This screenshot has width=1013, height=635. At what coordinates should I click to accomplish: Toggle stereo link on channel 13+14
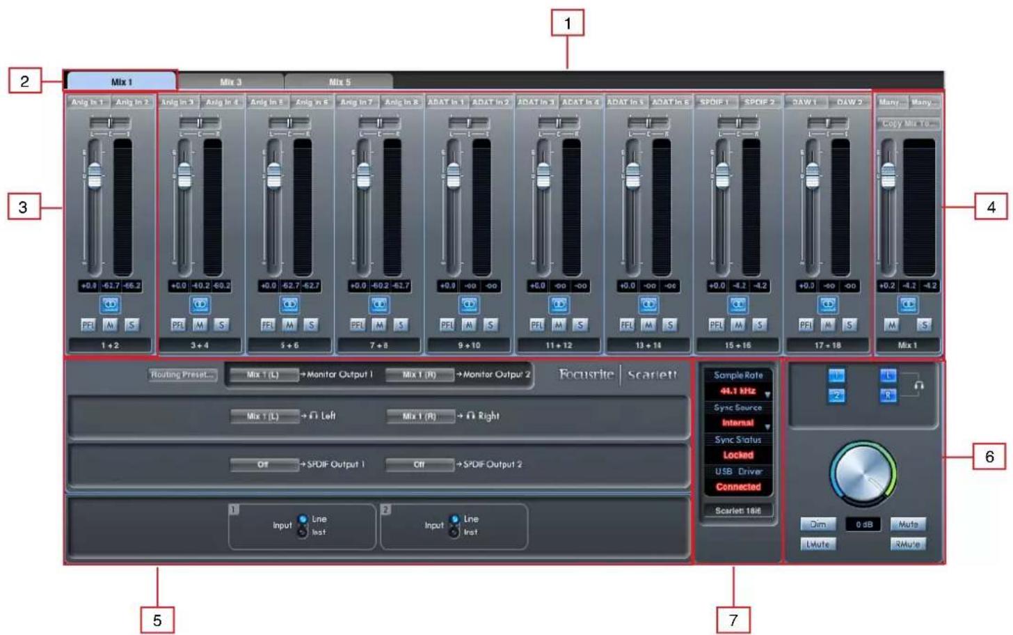coord(648,304)
